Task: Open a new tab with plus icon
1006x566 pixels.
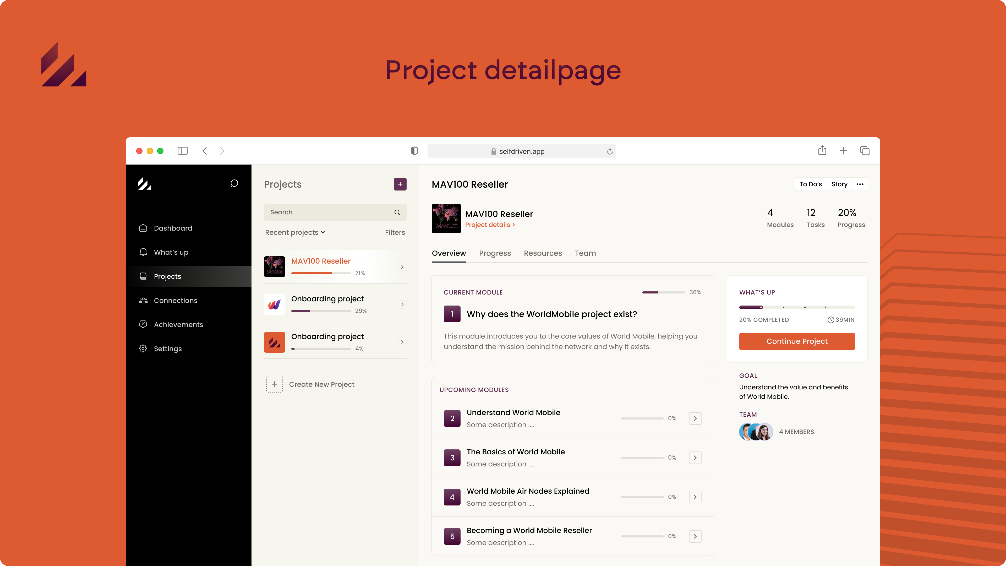Action: [844, 151]
